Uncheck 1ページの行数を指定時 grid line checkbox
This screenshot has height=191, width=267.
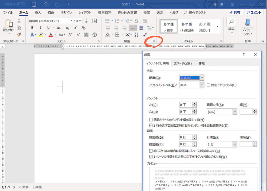[x=151, y=157]
